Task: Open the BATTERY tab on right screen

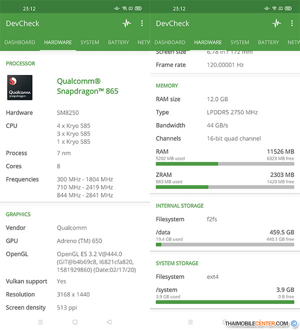Action: 268,42
